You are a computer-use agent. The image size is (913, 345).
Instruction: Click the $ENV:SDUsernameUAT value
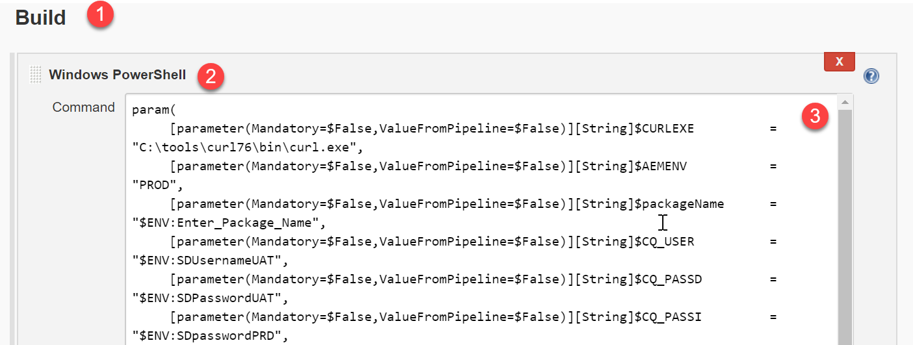pos(209,261)
